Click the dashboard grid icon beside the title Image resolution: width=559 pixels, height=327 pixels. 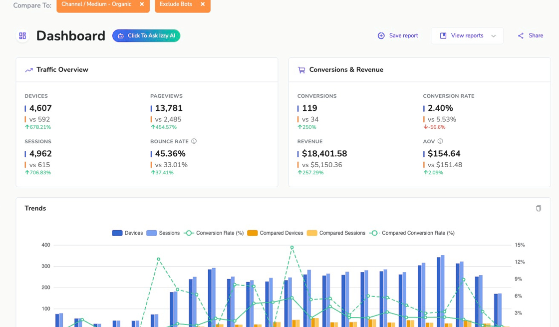point(22,36)
